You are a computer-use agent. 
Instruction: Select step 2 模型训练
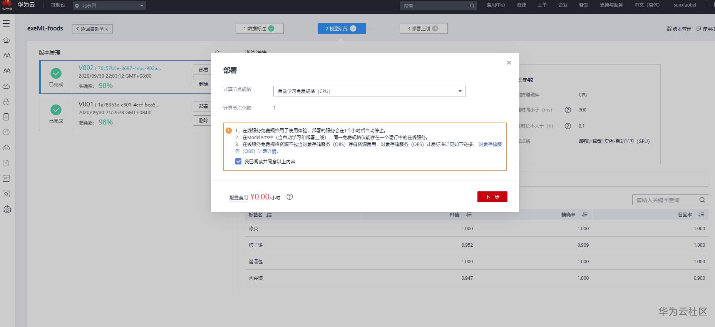[342, 28]
